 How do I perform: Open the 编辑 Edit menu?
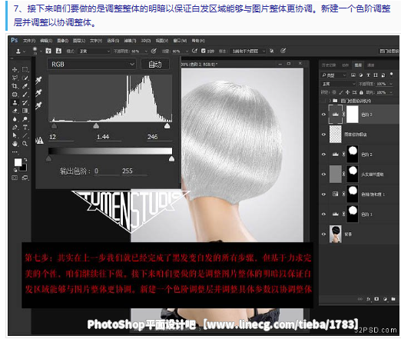[46, 41]
